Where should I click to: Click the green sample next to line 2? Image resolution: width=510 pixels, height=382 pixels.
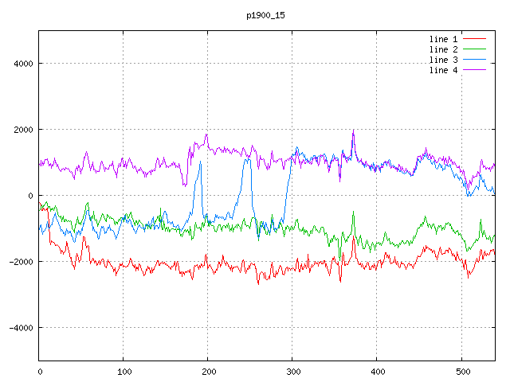pyautogui.click(x=474, y=49)
